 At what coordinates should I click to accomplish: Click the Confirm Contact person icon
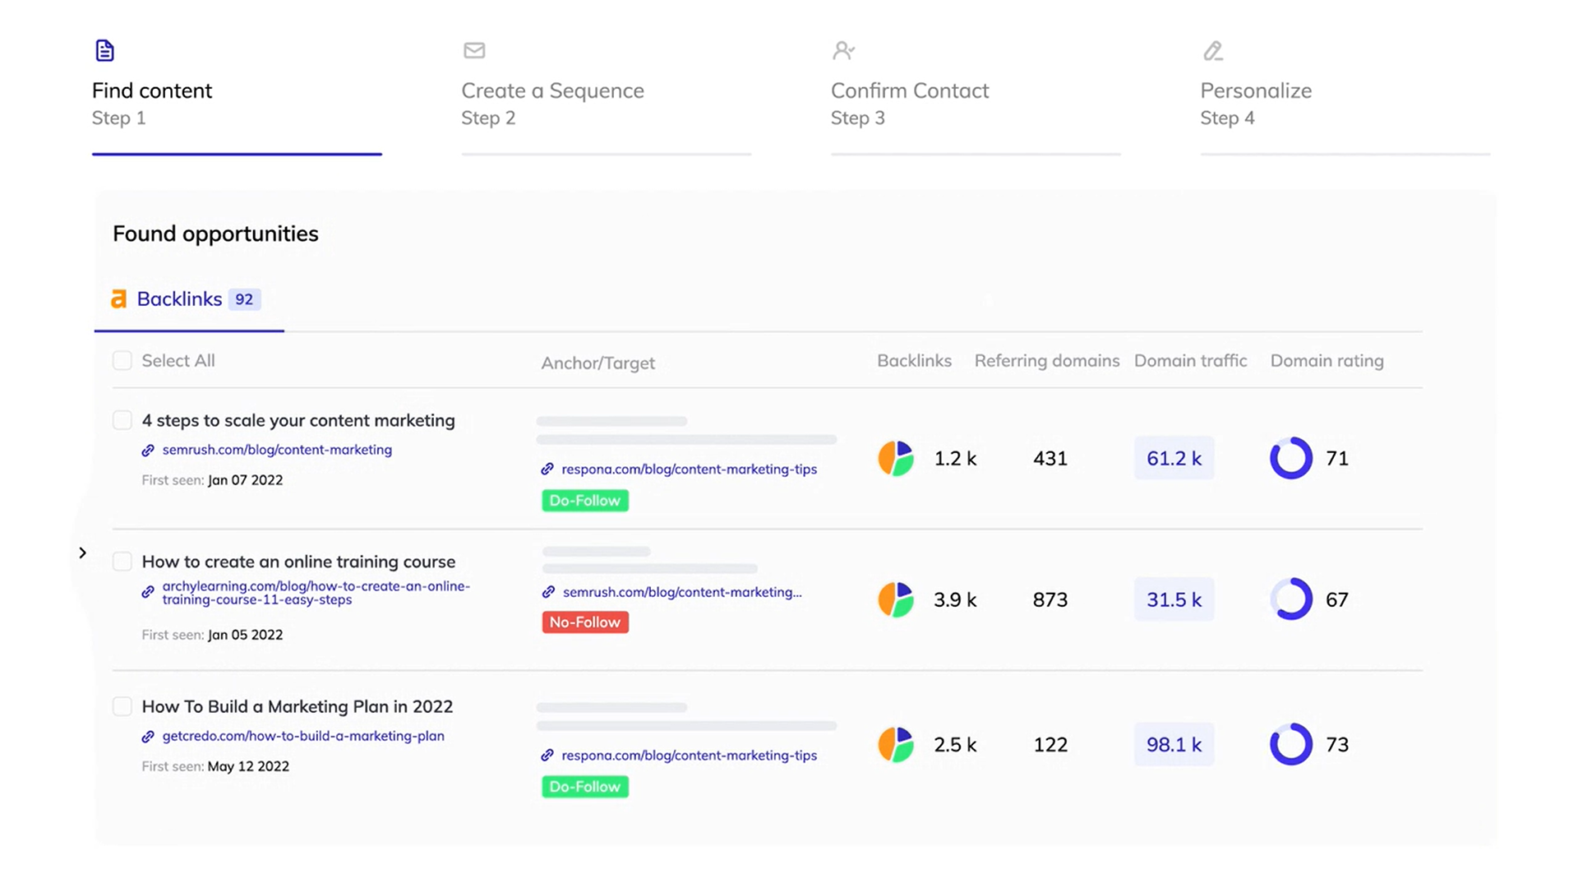click(843, 51)
